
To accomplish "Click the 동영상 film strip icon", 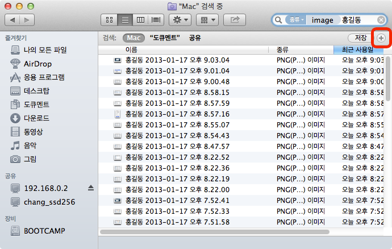I will coord(15,132).
